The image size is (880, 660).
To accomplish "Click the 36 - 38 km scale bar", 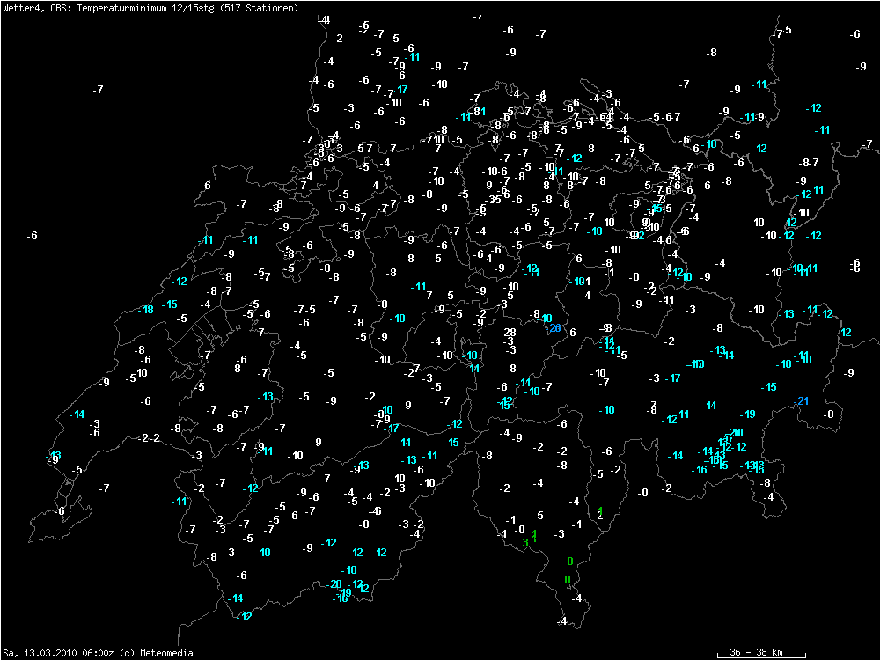I will pyautogui.click(x=749, y=653).
